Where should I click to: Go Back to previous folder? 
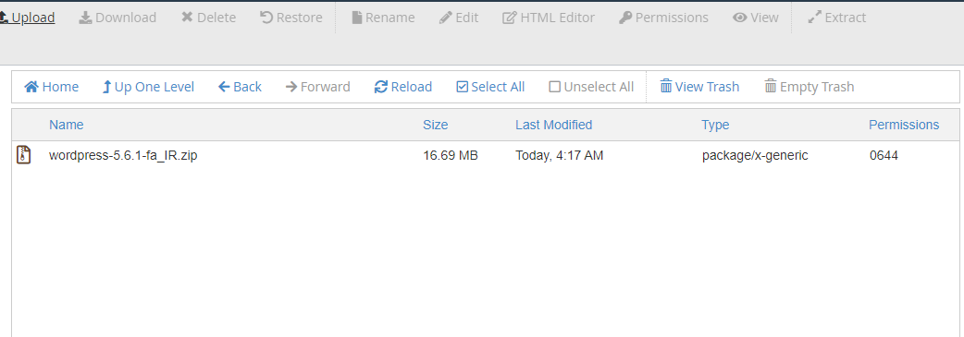click(240, 87)
